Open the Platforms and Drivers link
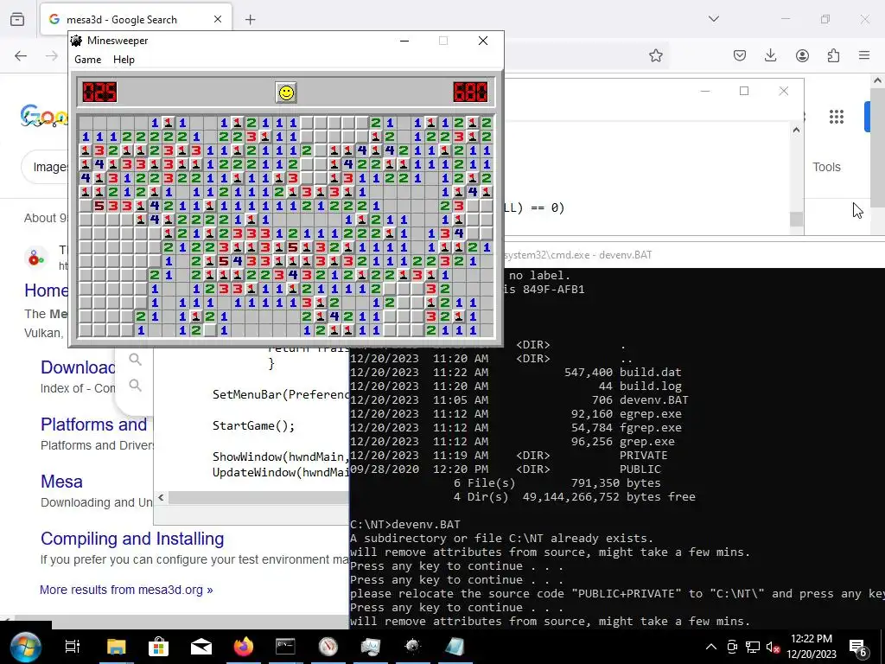This screenshot has width=885, height=664. pos(93,425)
